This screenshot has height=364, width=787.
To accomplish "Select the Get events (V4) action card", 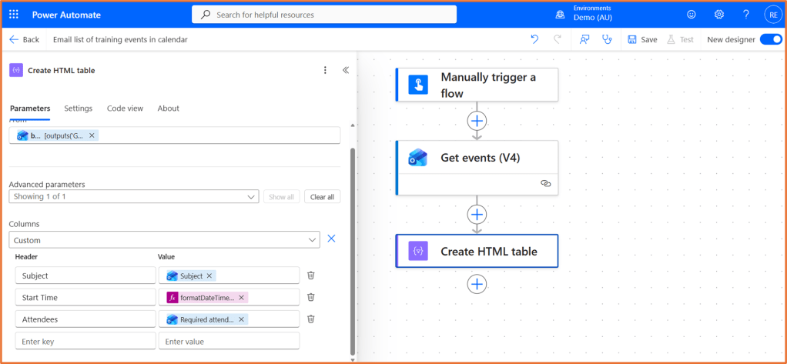I will pos(477,159).
